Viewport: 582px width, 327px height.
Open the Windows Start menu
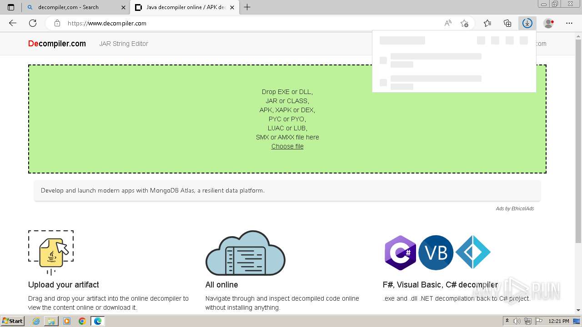[13, 321]
